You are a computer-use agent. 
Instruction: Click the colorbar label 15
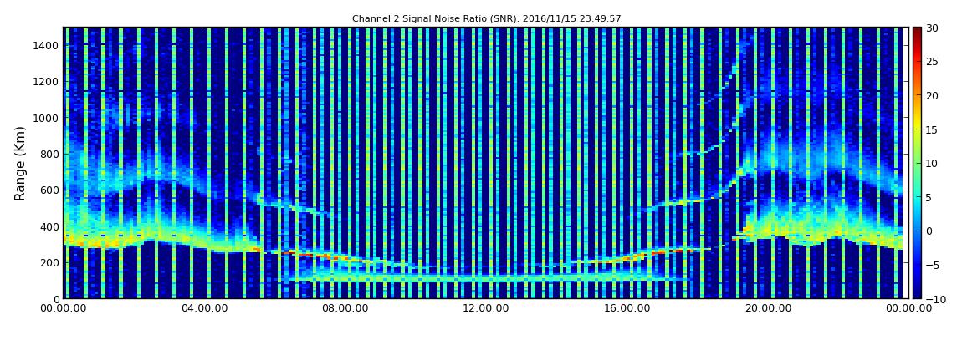coord(933,129)
